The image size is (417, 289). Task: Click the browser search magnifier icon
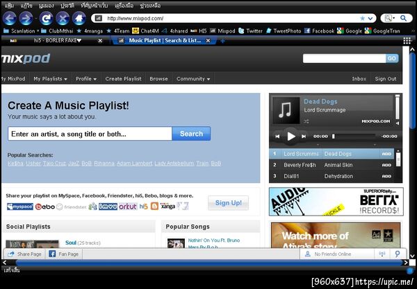tap(403, 18)
